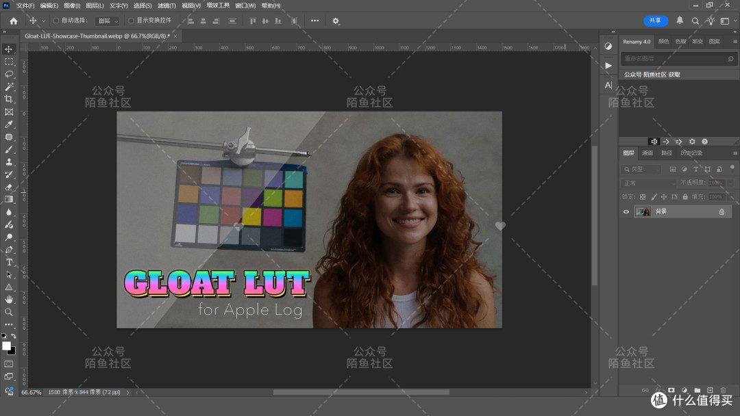Select the Lasso tool

pos(9,74)
